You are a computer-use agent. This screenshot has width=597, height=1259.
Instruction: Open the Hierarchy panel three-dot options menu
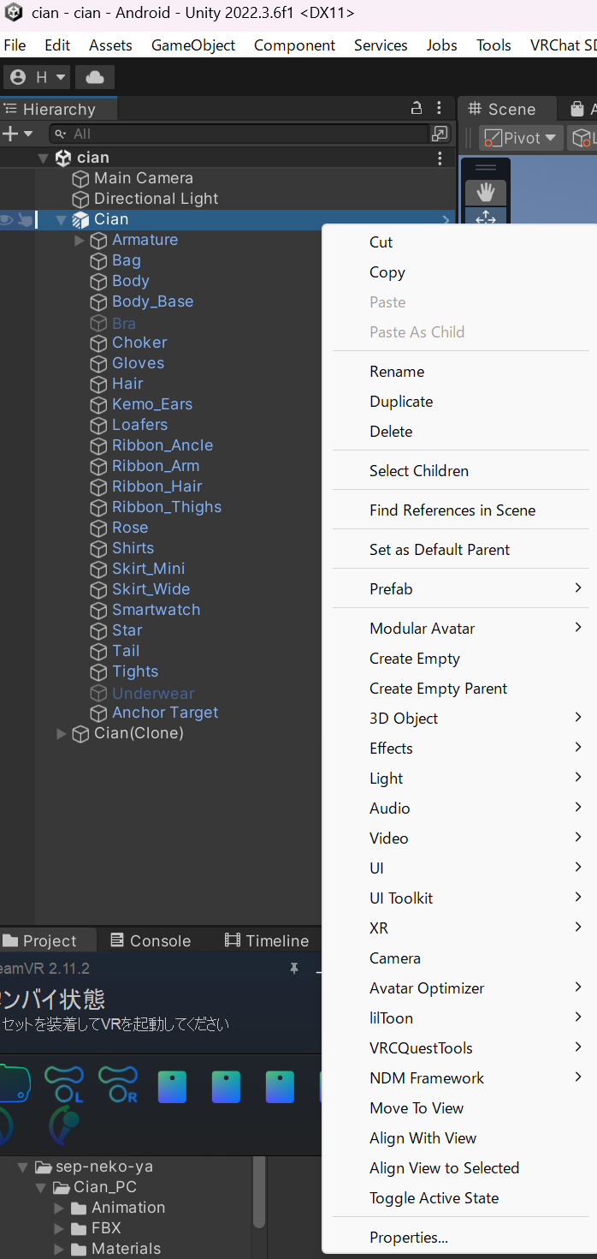pos(440,109)
